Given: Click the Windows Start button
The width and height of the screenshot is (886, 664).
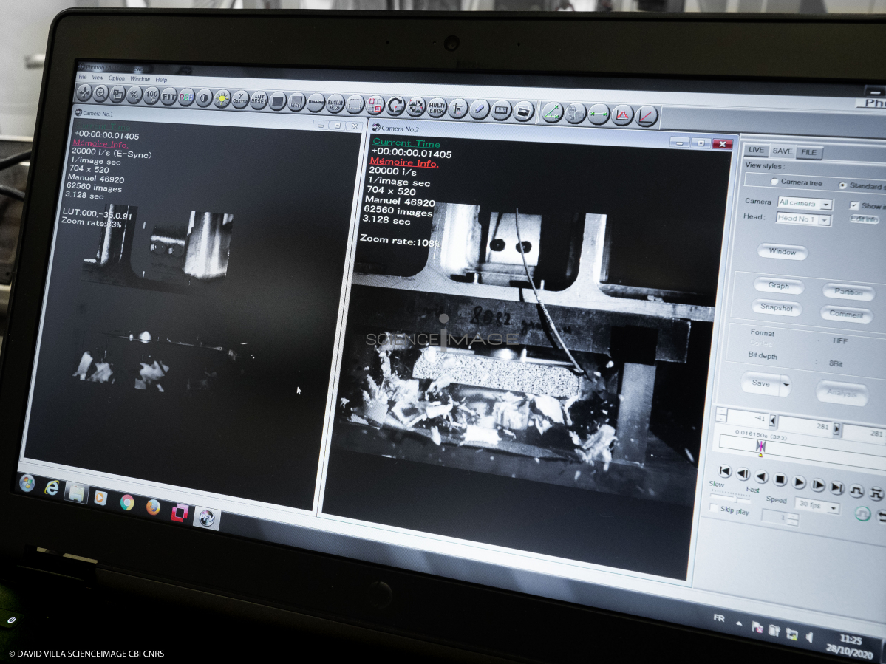Looking at the screenshot, I should tap(27, 483).
